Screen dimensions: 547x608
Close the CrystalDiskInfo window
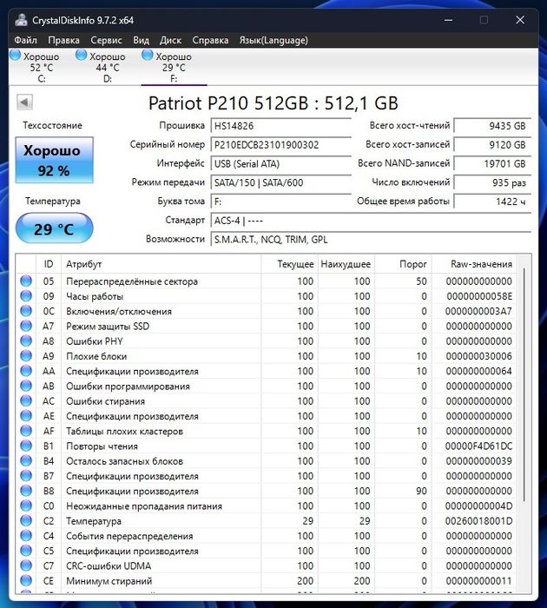pyautogui.click(x=520, y=20)
